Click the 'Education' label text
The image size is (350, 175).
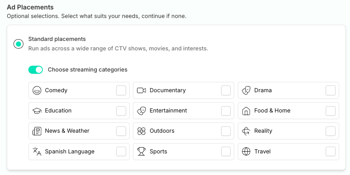pos(58,111)
